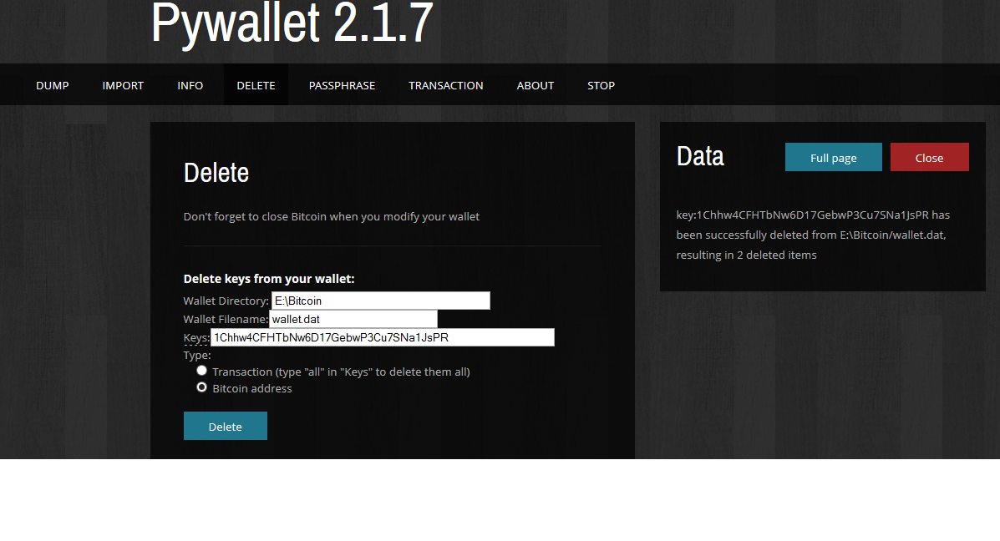Go to the INFO page
The height and width of the screenshot is (541, 1000).
point(190,85)
